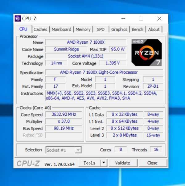Screen dimensions: 185x186
Task: Open the SPD tab
Action: (x=101, y=29)
